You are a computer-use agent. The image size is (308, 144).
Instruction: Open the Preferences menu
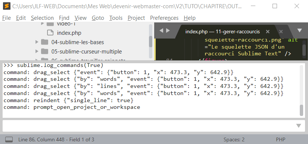164,18
